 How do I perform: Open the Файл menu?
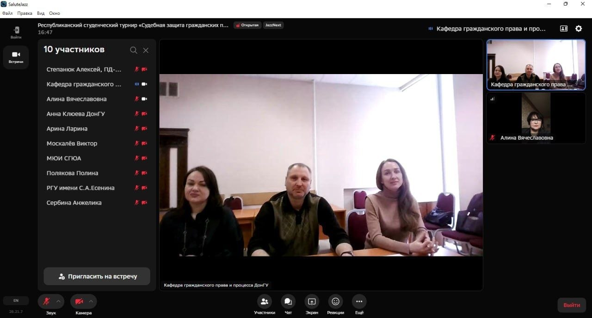coord(7,13)
